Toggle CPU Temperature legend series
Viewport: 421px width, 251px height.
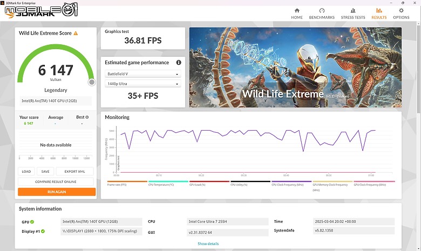tap(168, 184)
